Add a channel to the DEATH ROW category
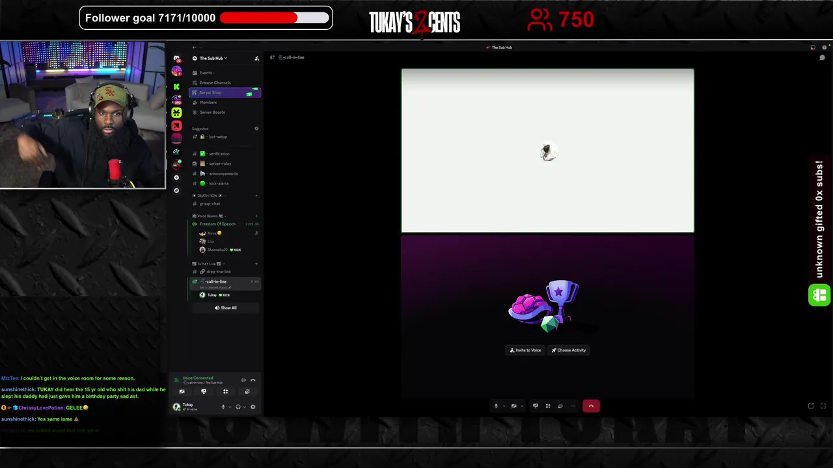The image size is (833, 468). (256, 196)
